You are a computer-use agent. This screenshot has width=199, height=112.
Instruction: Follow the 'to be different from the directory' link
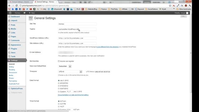[x=107, y=47]
